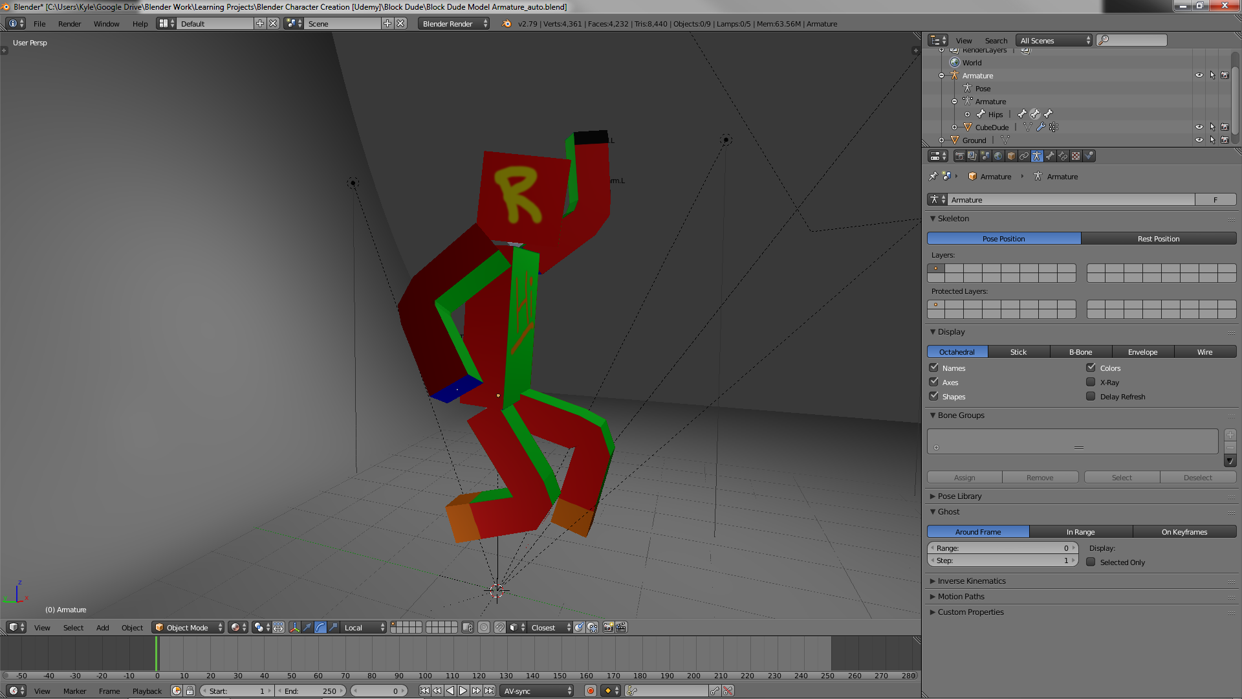Open the Help menu
Image resolution: width=1242 pixels, height=699 pixels.
(140, 24)
